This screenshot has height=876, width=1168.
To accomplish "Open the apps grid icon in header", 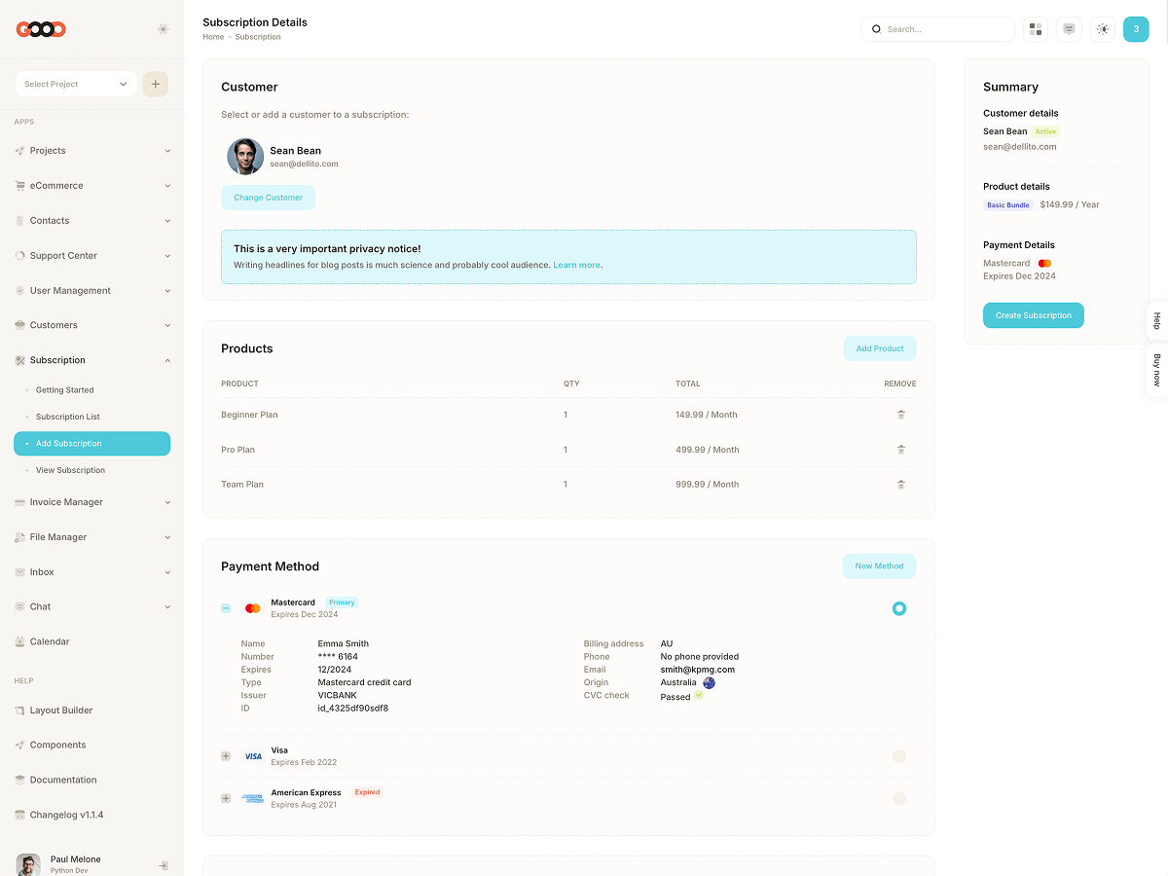I will tap(1036, 29).
